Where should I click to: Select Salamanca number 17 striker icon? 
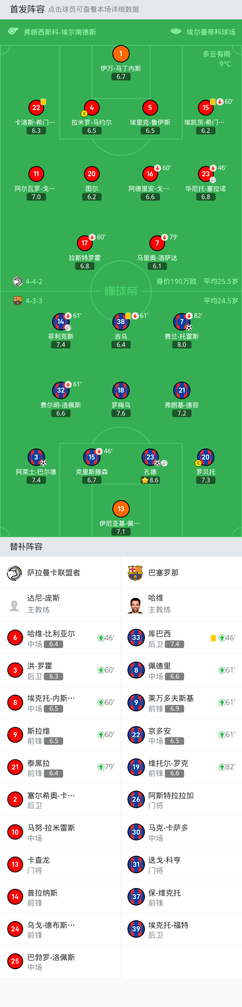(85, 243)
